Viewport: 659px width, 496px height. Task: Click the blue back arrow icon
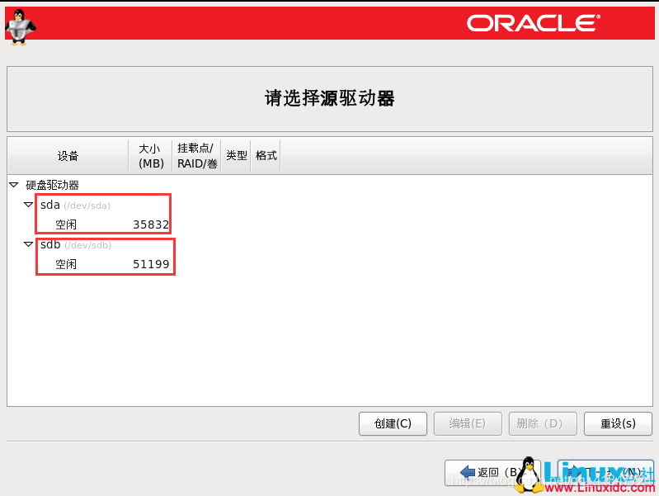pyautogui.click(x=468, y=472)
